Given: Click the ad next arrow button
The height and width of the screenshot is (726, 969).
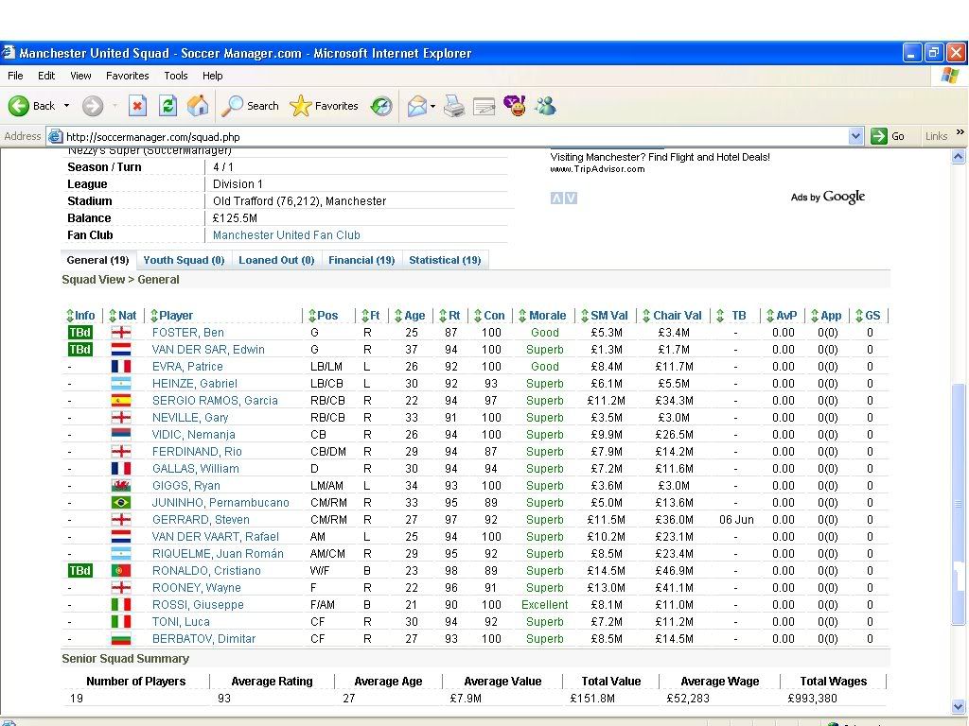Looking at the screenshot, I should tap(571, 199).
